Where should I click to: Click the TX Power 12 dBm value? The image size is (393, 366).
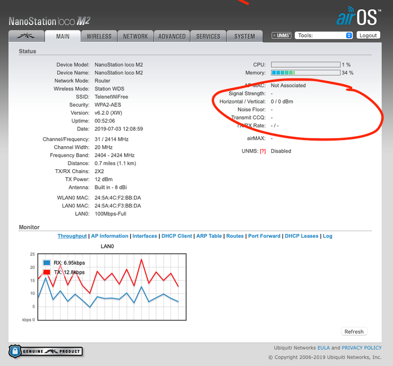[104, 179]
